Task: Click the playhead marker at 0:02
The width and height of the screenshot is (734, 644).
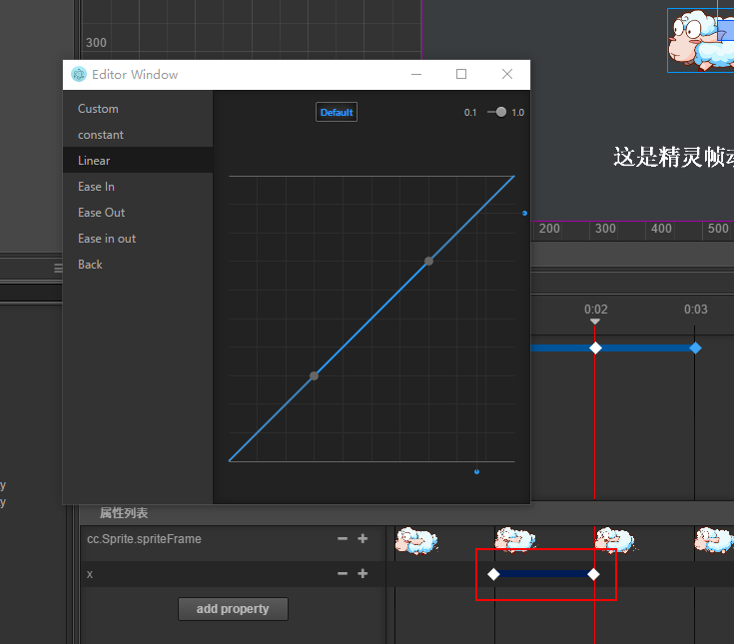Action: click(x=595, y=322)
